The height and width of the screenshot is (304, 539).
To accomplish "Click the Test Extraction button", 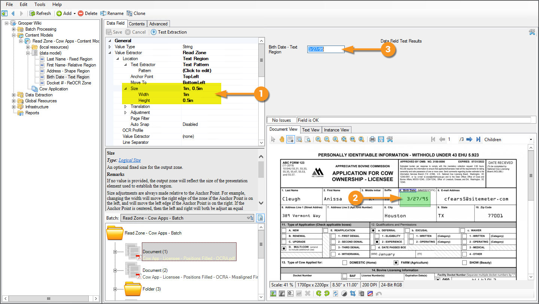I will [x=169, y=32].
